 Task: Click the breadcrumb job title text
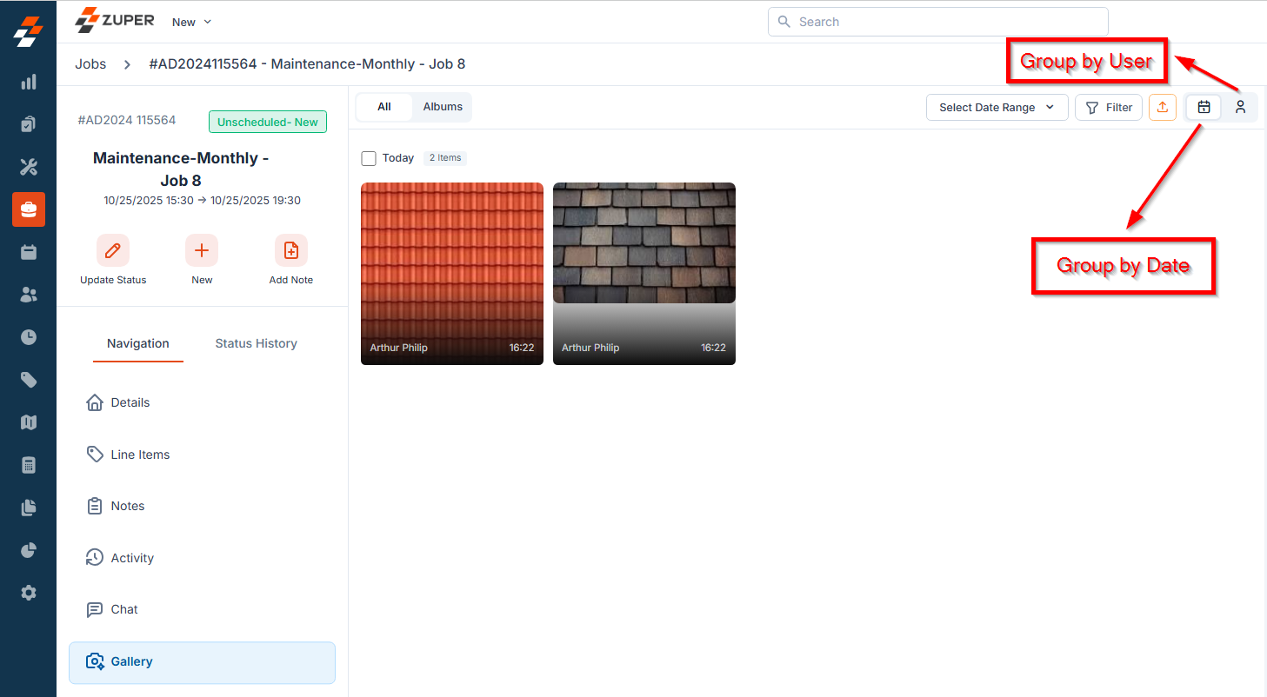(308, 64)
